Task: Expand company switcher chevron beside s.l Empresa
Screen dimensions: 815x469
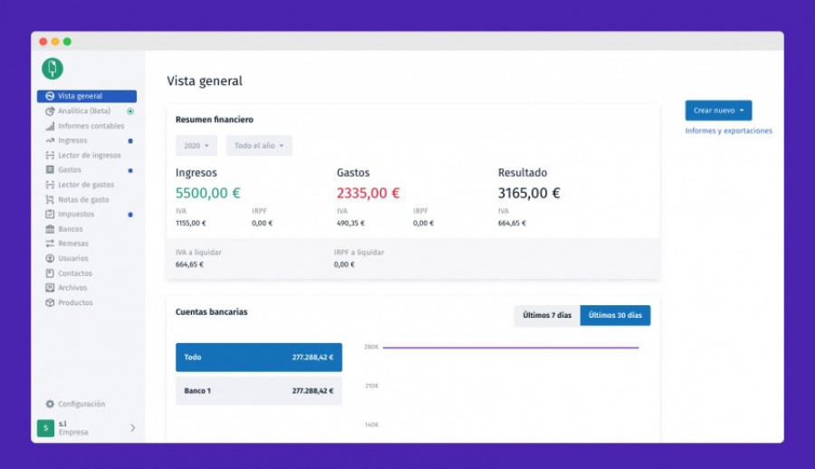Action: click(132, 428)
